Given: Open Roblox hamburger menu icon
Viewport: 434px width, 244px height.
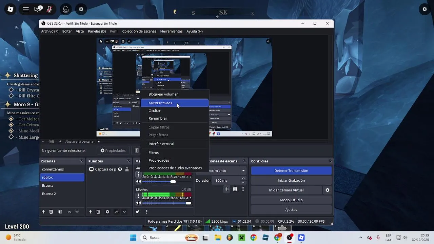Looking at the screenshot, I should [x=26, y=9].
